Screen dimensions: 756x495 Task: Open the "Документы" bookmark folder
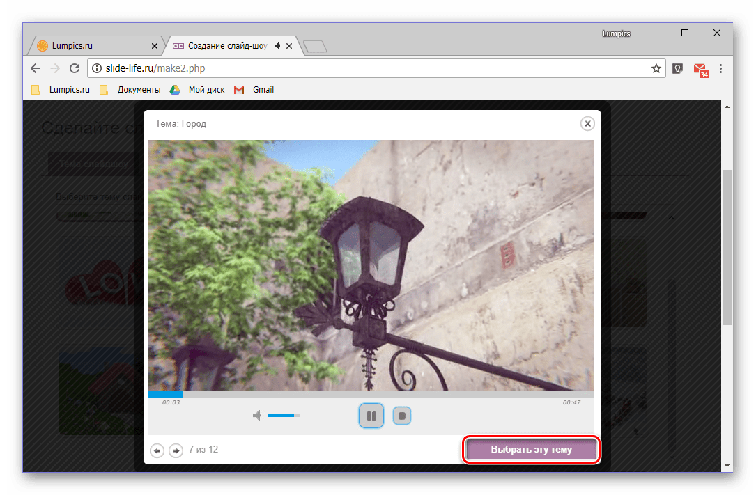(130, 90)
